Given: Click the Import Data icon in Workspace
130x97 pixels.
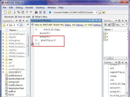Looking at the screenshot, I should tap(109, 25).
